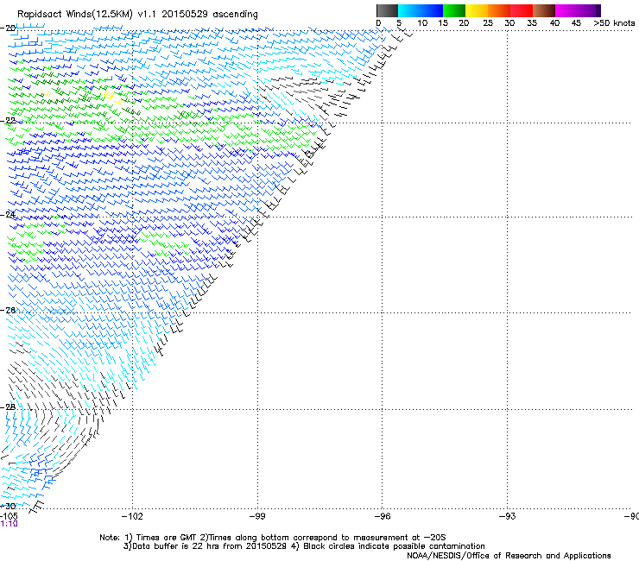Click the '-105' longitude axis label
639x561 pixels.
[x=9, y=516]
